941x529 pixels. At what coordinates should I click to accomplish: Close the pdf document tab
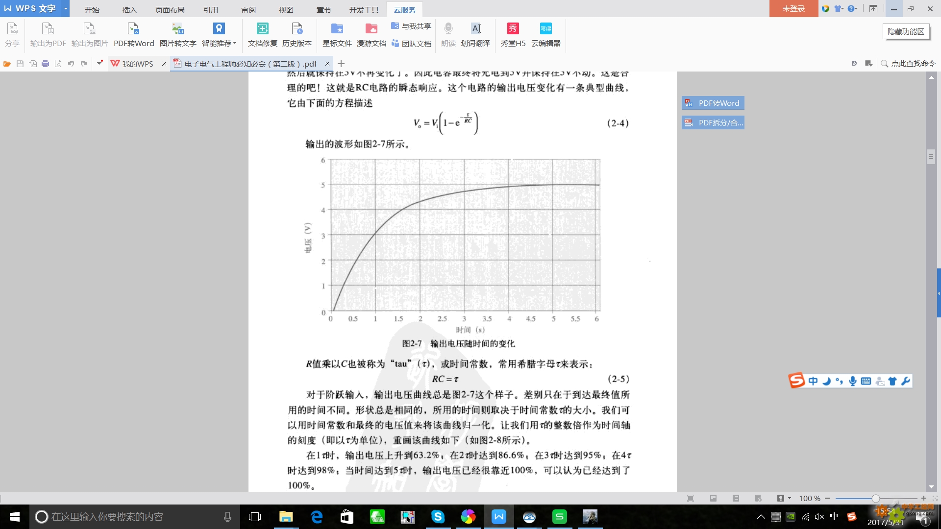pos(327,64)
